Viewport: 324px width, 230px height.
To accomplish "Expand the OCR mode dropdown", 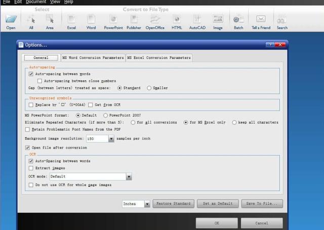I will click(129, 176).
